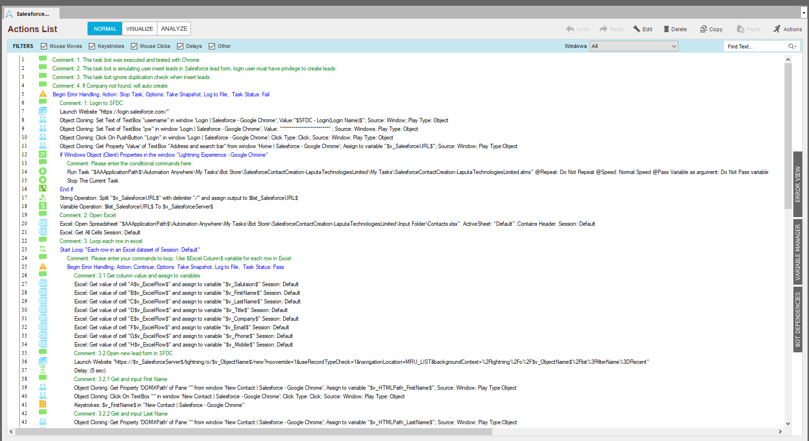Disable the Delays filter checkbox
Image resolution: width=809 pixels, height=441 pixels.
point(180,46)
